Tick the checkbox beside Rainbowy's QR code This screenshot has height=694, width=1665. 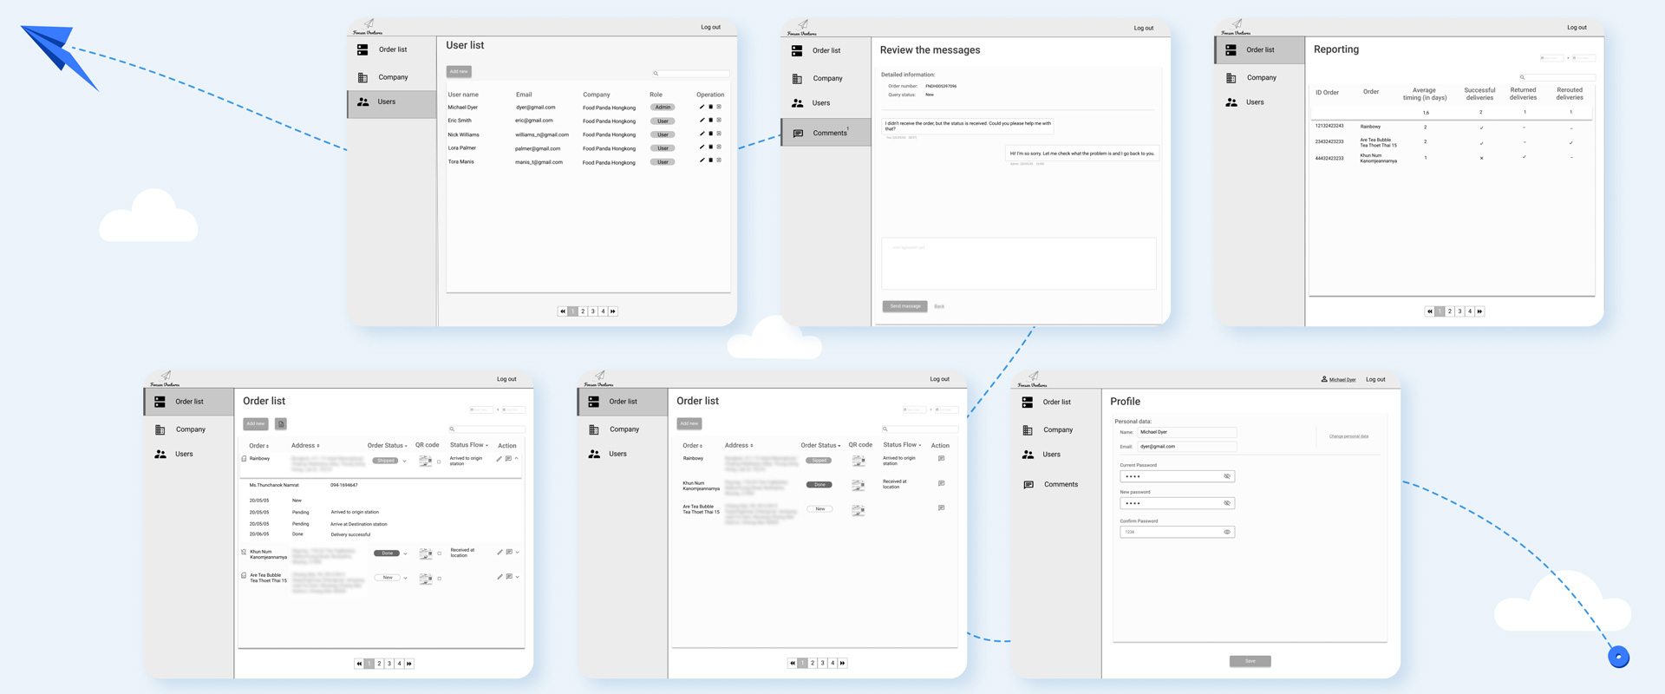tap(439, 462)
